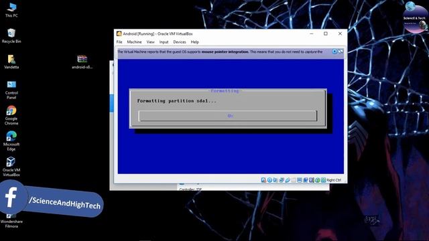Click the don't-show-again icon on notification bar
This screenshot has width=429, height=241.
(x=341, y=52)
